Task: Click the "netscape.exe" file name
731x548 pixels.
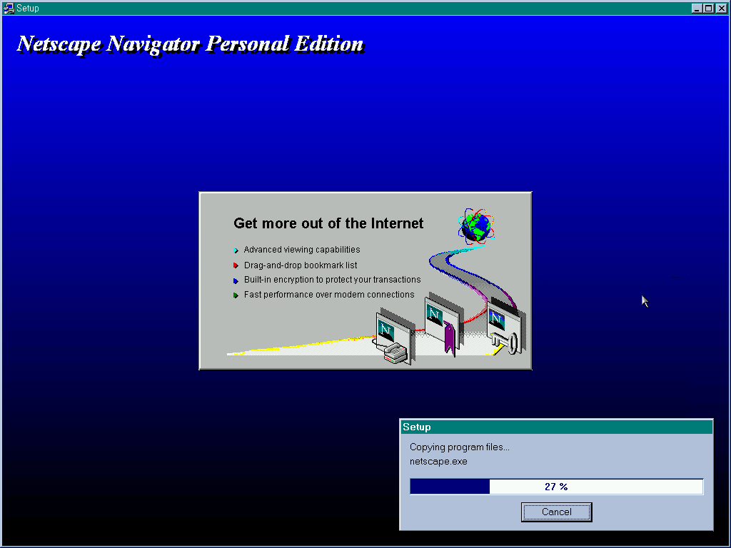Action: click(438, 462)
